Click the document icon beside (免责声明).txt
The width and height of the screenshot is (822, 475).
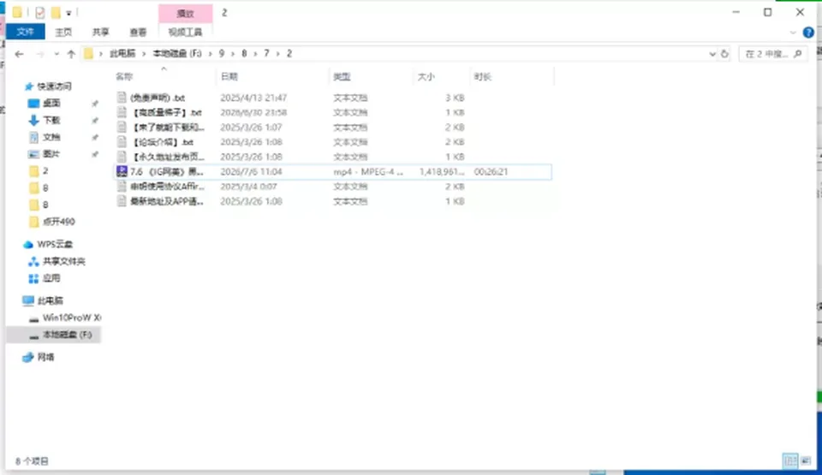coord(122,98)
